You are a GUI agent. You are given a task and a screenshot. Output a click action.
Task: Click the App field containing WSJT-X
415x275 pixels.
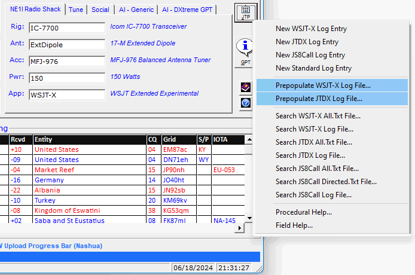(66, 95)
